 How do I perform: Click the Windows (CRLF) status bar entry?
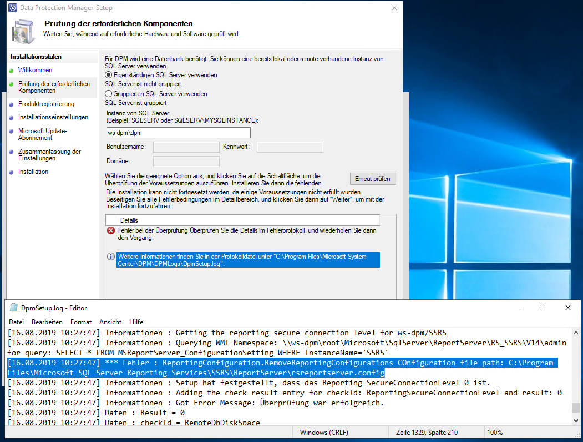tap(324, 433)
